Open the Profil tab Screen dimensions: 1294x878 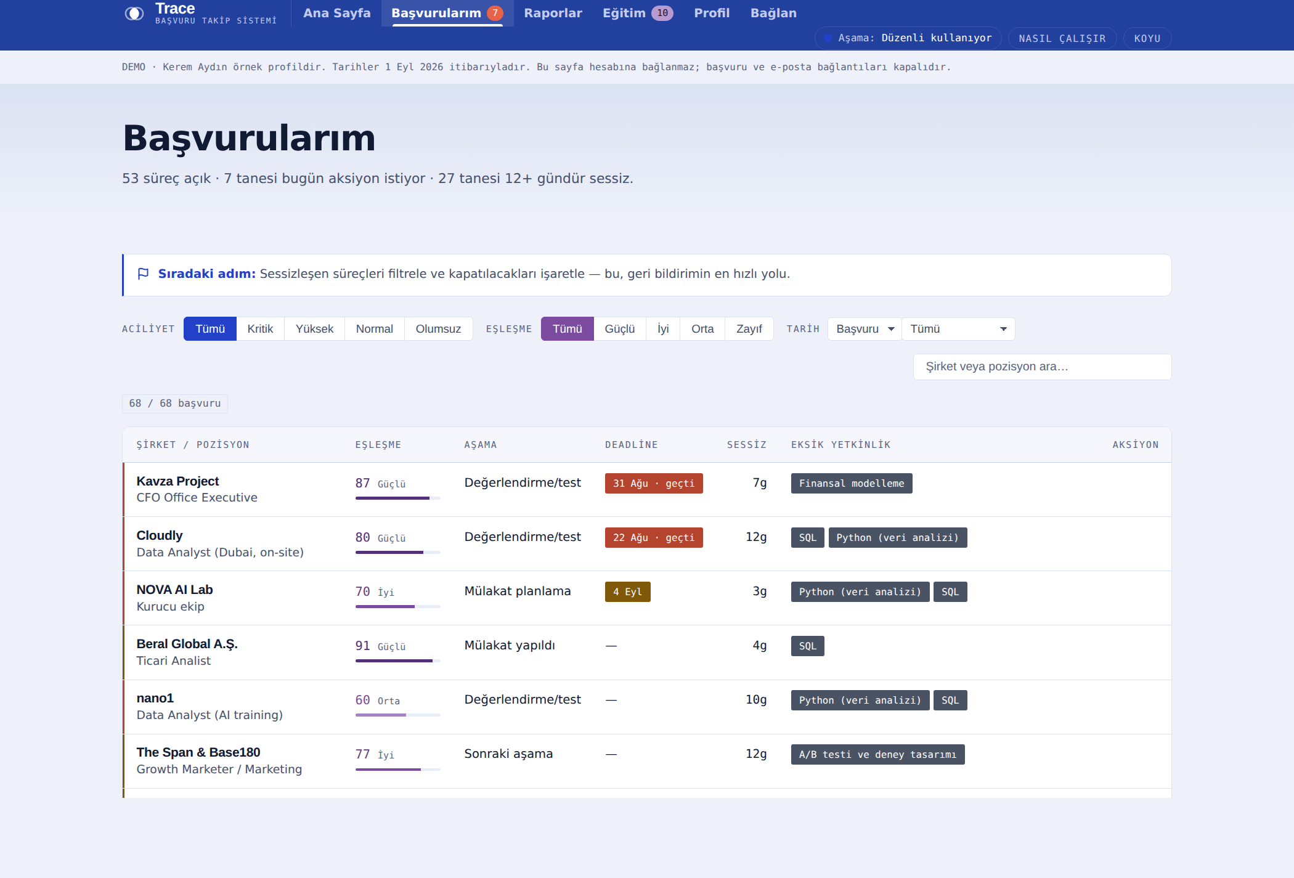tap(712, 13)
